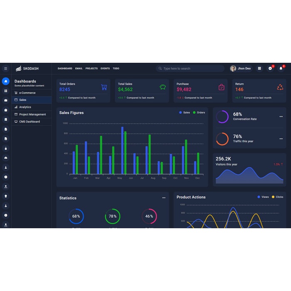The width and height of the screenshot is (291, 291).
Task: Click the "$9,482" Purchase value
Action: (184, 89)
